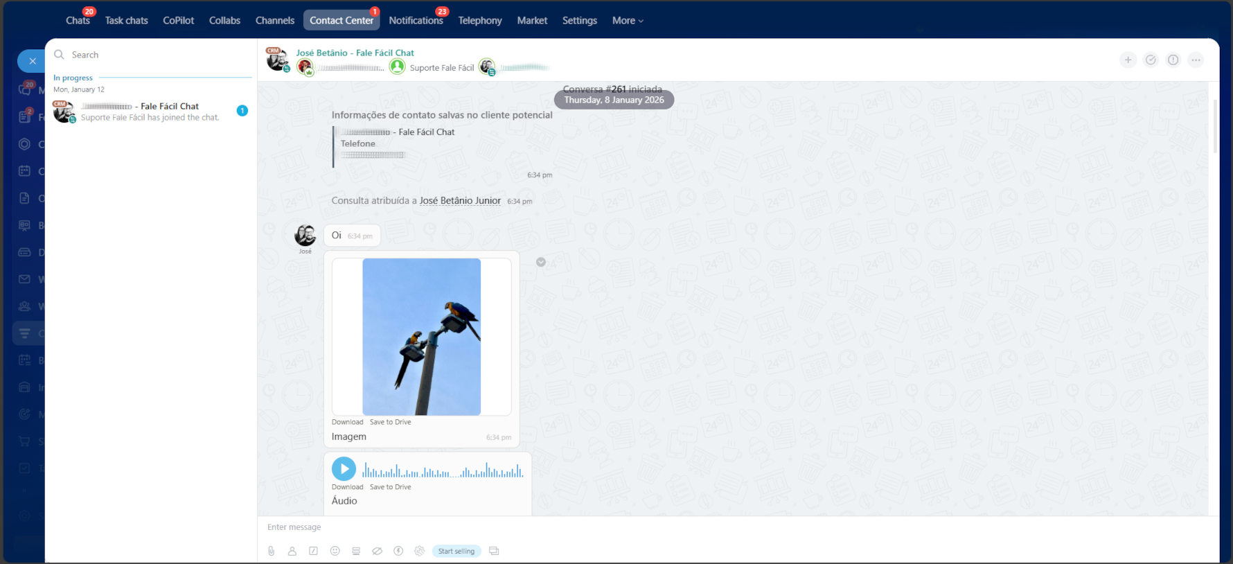Image resolution: width=1233 pixels, height=564 pixels.
Task: Switch to the Telephony tab
Action: point(479,21)
